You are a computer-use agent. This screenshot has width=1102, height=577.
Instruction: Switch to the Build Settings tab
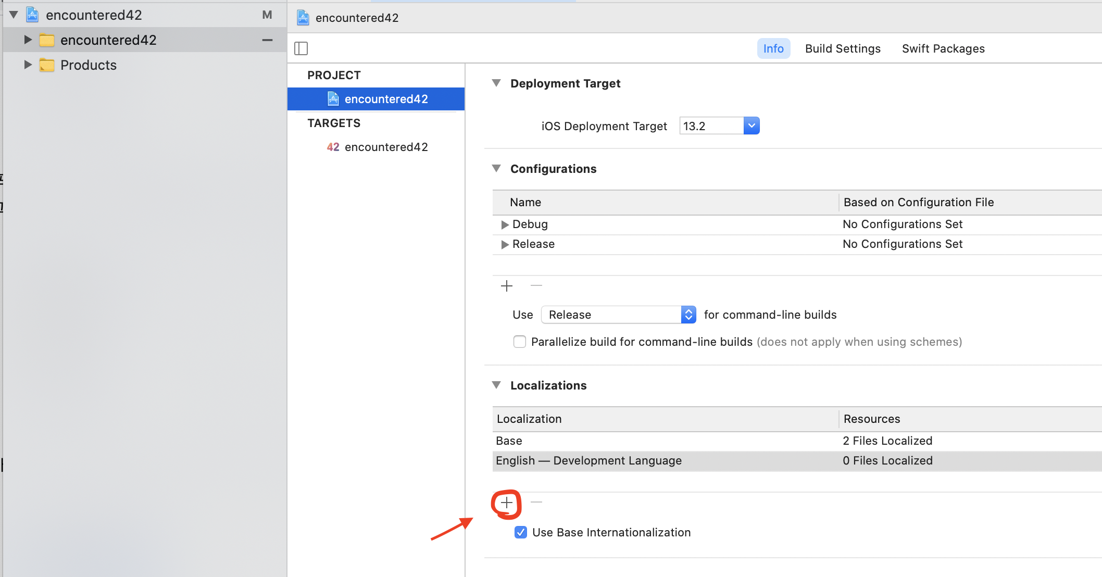tap(842, 48)
